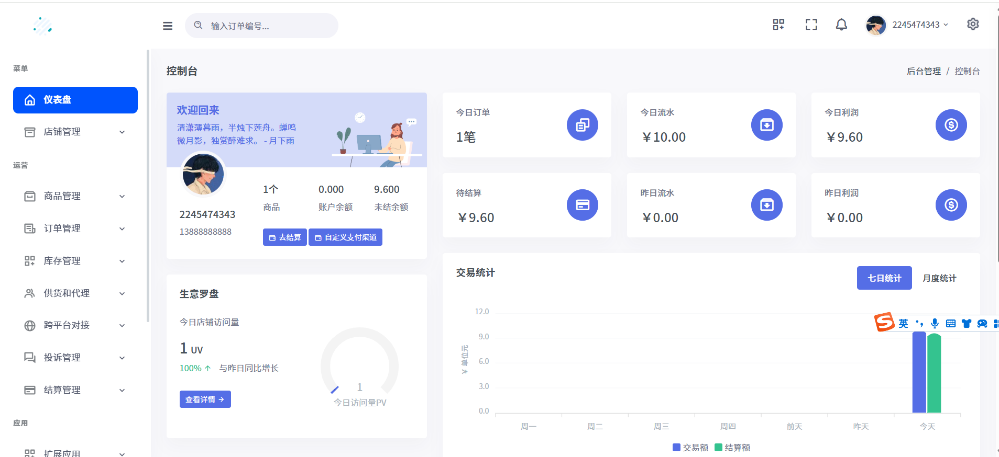This screenshot has width=999, height=457.
Task: Click the green 结算额 bar for 今天
Action: click(x=934, y=373)
